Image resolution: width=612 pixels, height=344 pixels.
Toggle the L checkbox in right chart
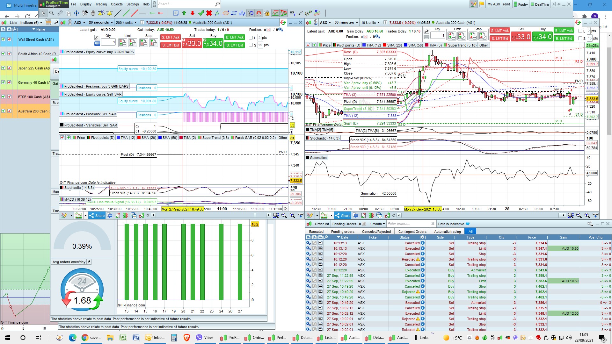coord(580,31)
